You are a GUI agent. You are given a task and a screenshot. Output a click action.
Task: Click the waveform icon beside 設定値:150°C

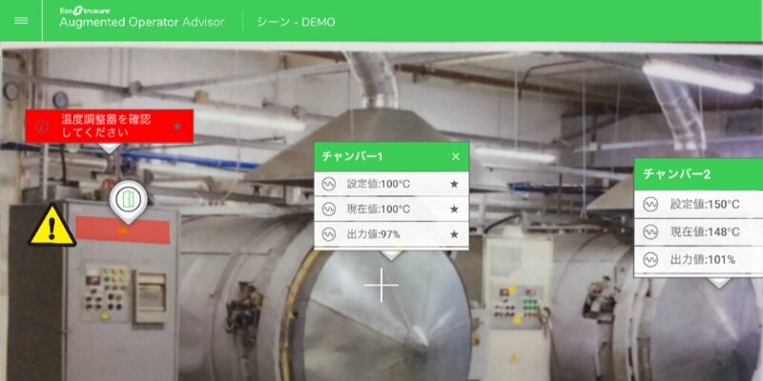pos(650,205)
